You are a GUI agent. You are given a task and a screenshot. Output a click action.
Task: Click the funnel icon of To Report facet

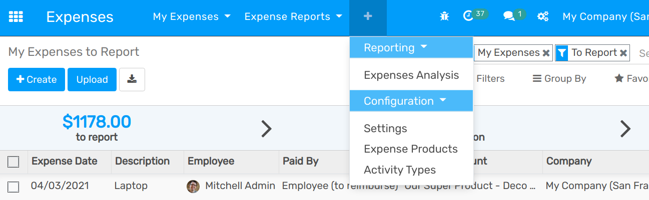[x=562, y=53]
